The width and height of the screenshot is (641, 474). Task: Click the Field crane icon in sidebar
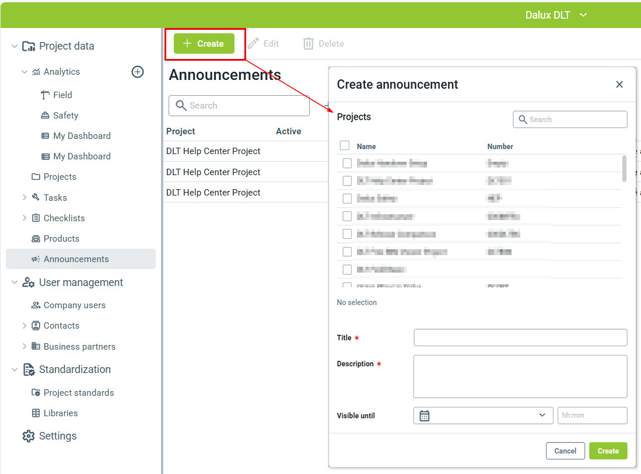click(45, 95)
